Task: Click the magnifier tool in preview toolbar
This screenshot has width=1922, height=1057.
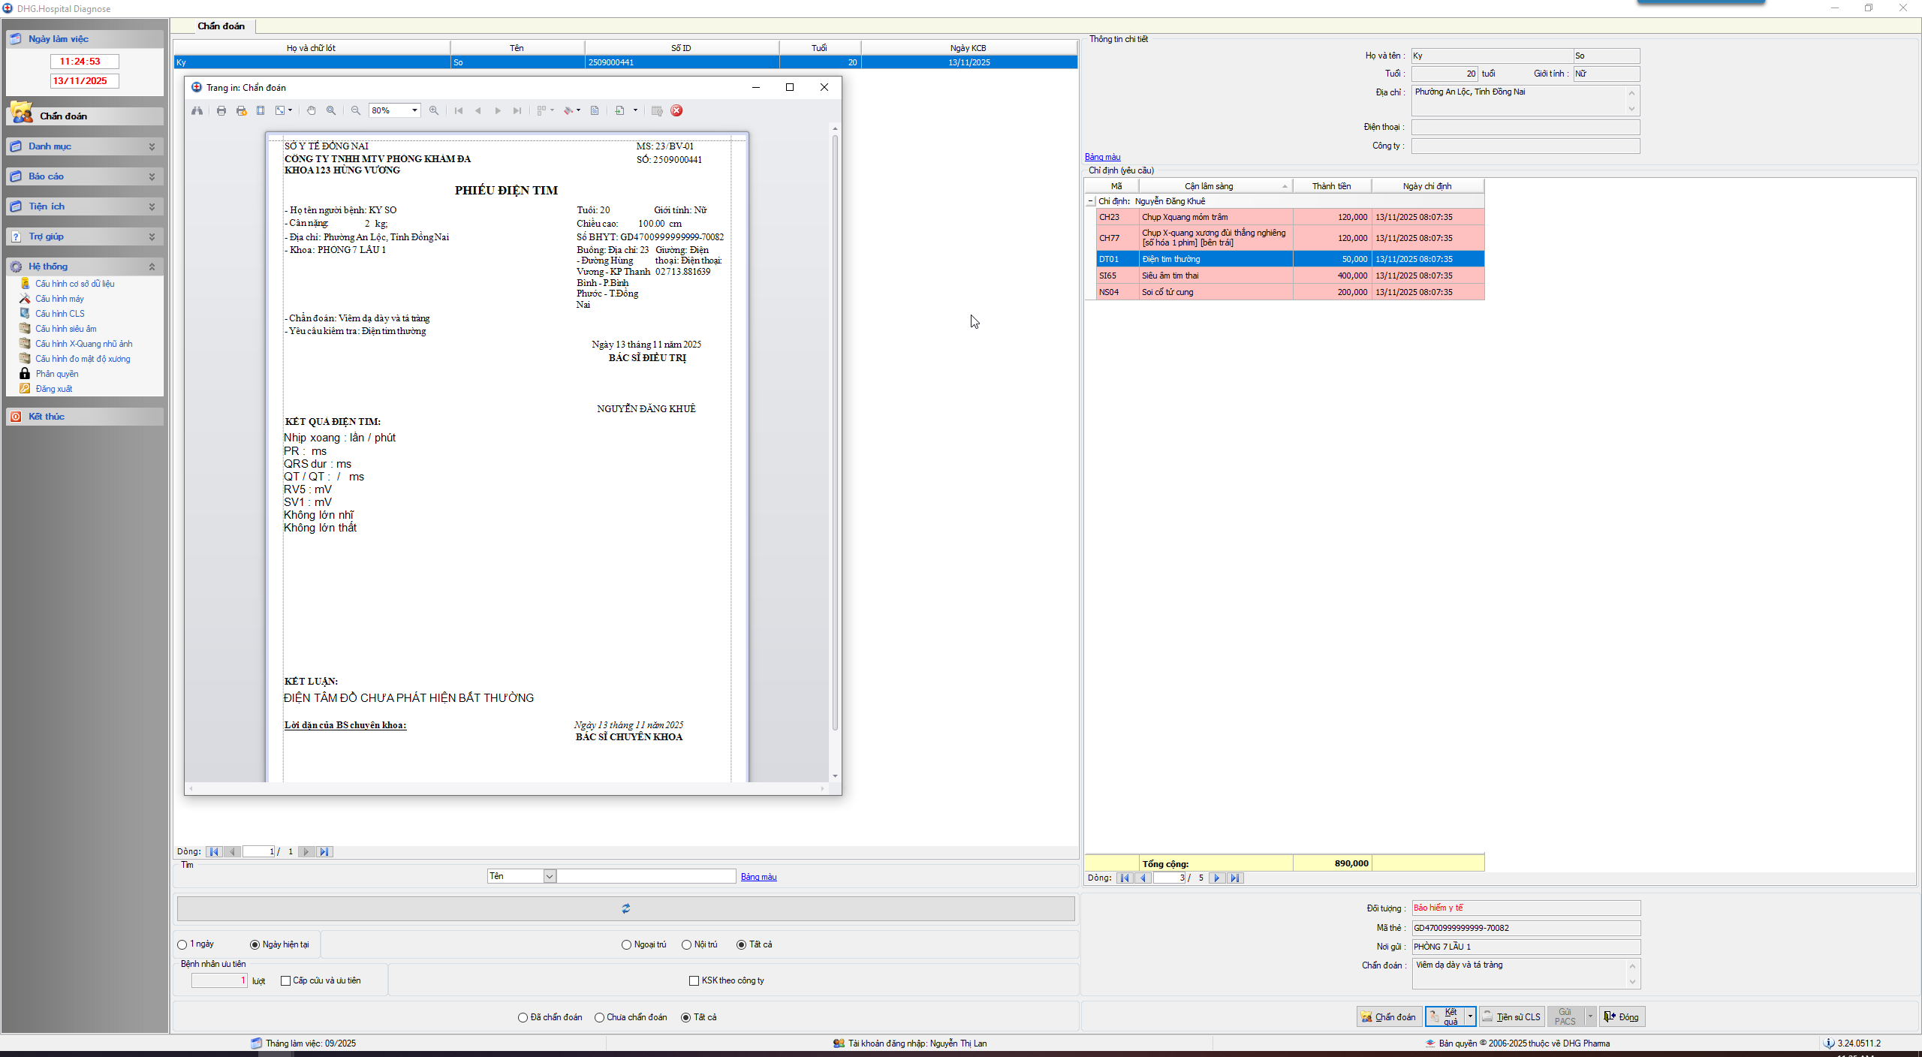Action: coord(331,110)
